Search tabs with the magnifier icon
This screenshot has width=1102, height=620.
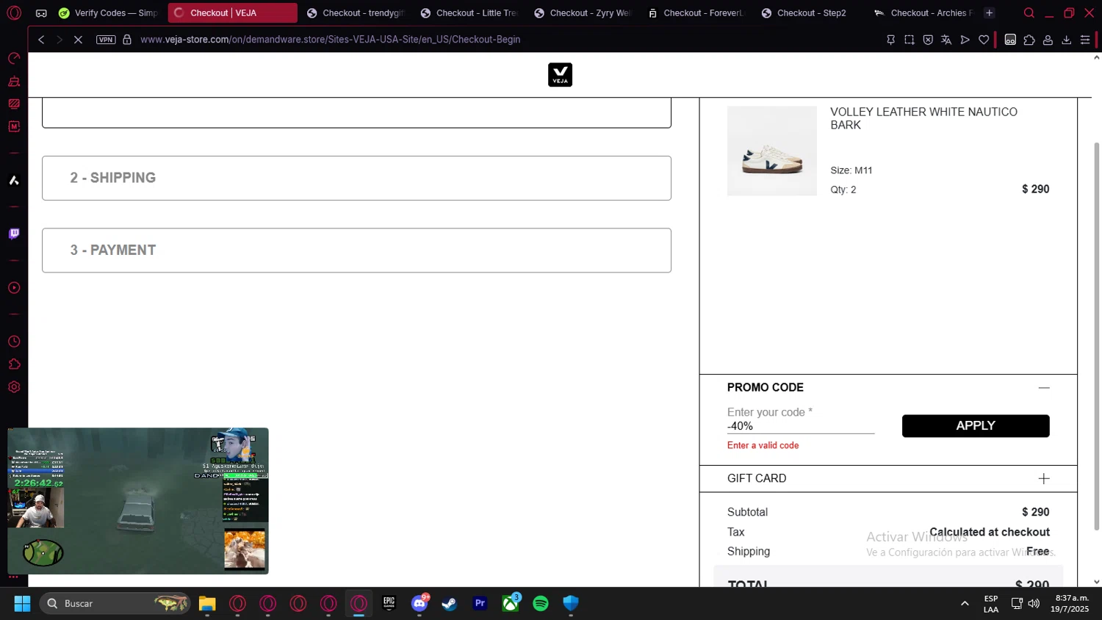1029,13
